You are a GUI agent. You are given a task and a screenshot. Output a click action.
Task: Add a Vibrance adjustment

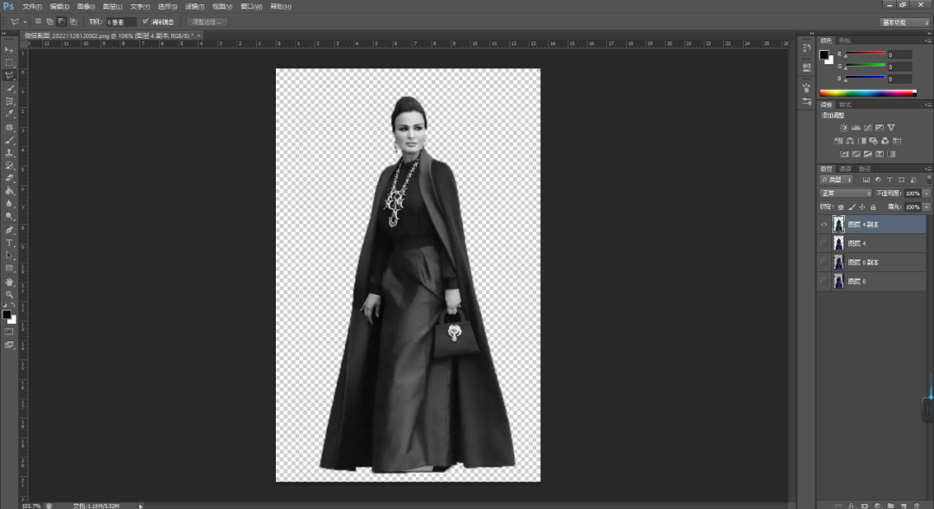[891, 127]
